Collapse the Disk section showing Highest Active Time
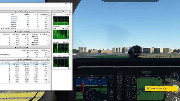Image resolution: width=180 pixels, height=101 pixels. point(48,32)
